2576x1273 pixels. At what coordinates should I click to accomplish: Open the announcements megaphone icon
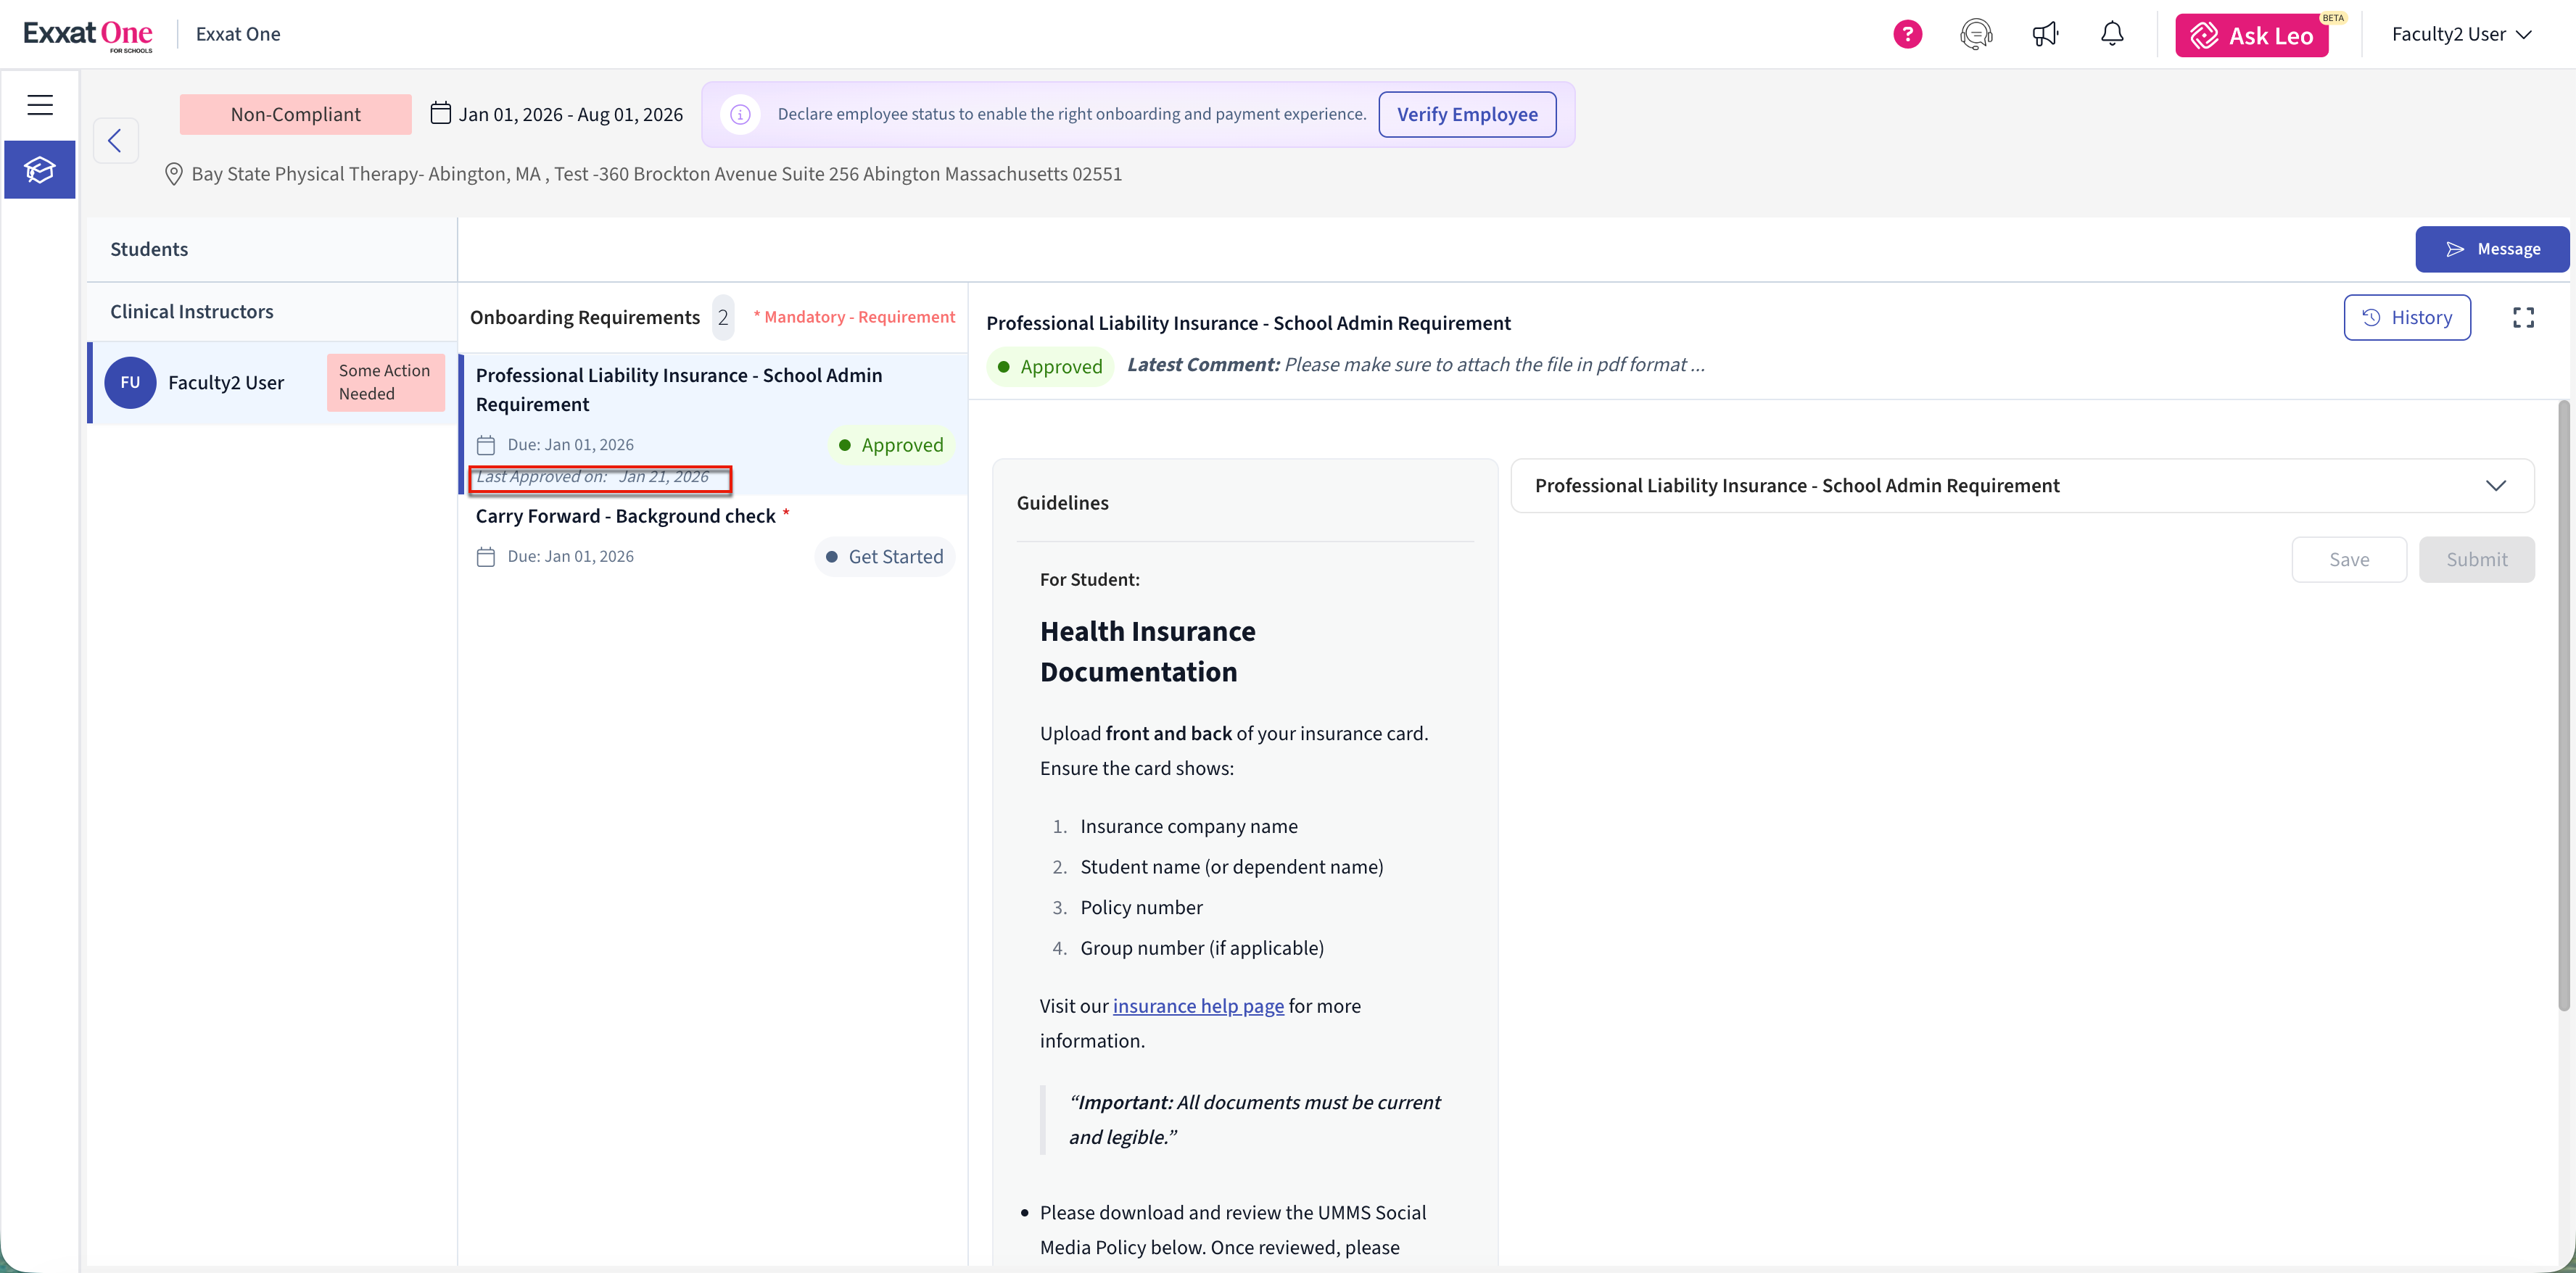pos(2045,34)
